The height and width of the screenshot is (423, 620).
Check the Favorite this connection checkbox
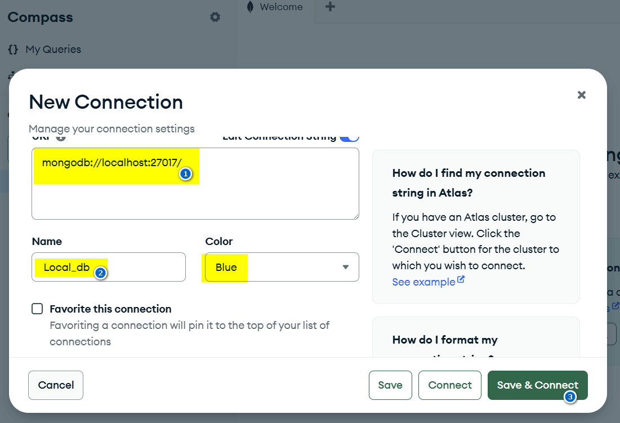pyautogui.click(x=37, y=309)
